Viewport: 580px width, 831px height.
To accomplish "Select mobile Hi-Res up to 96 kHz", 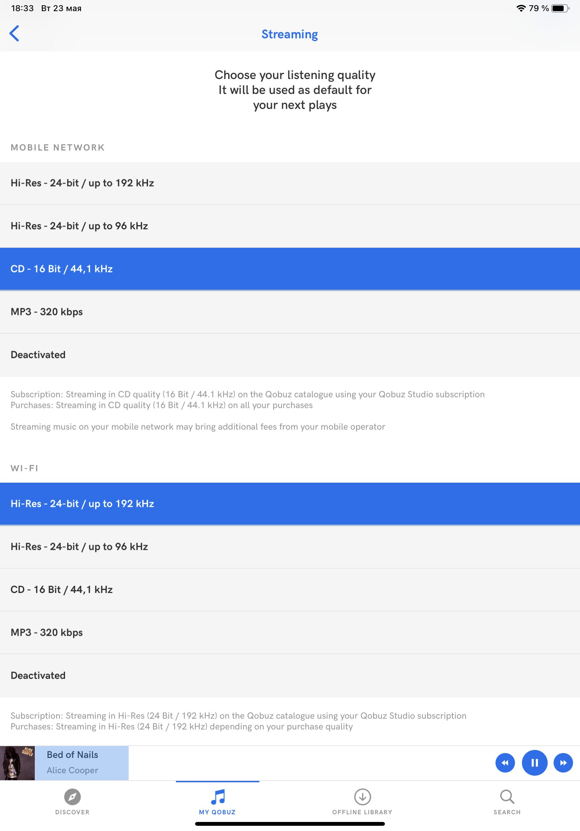I will (x=290, y=226).
